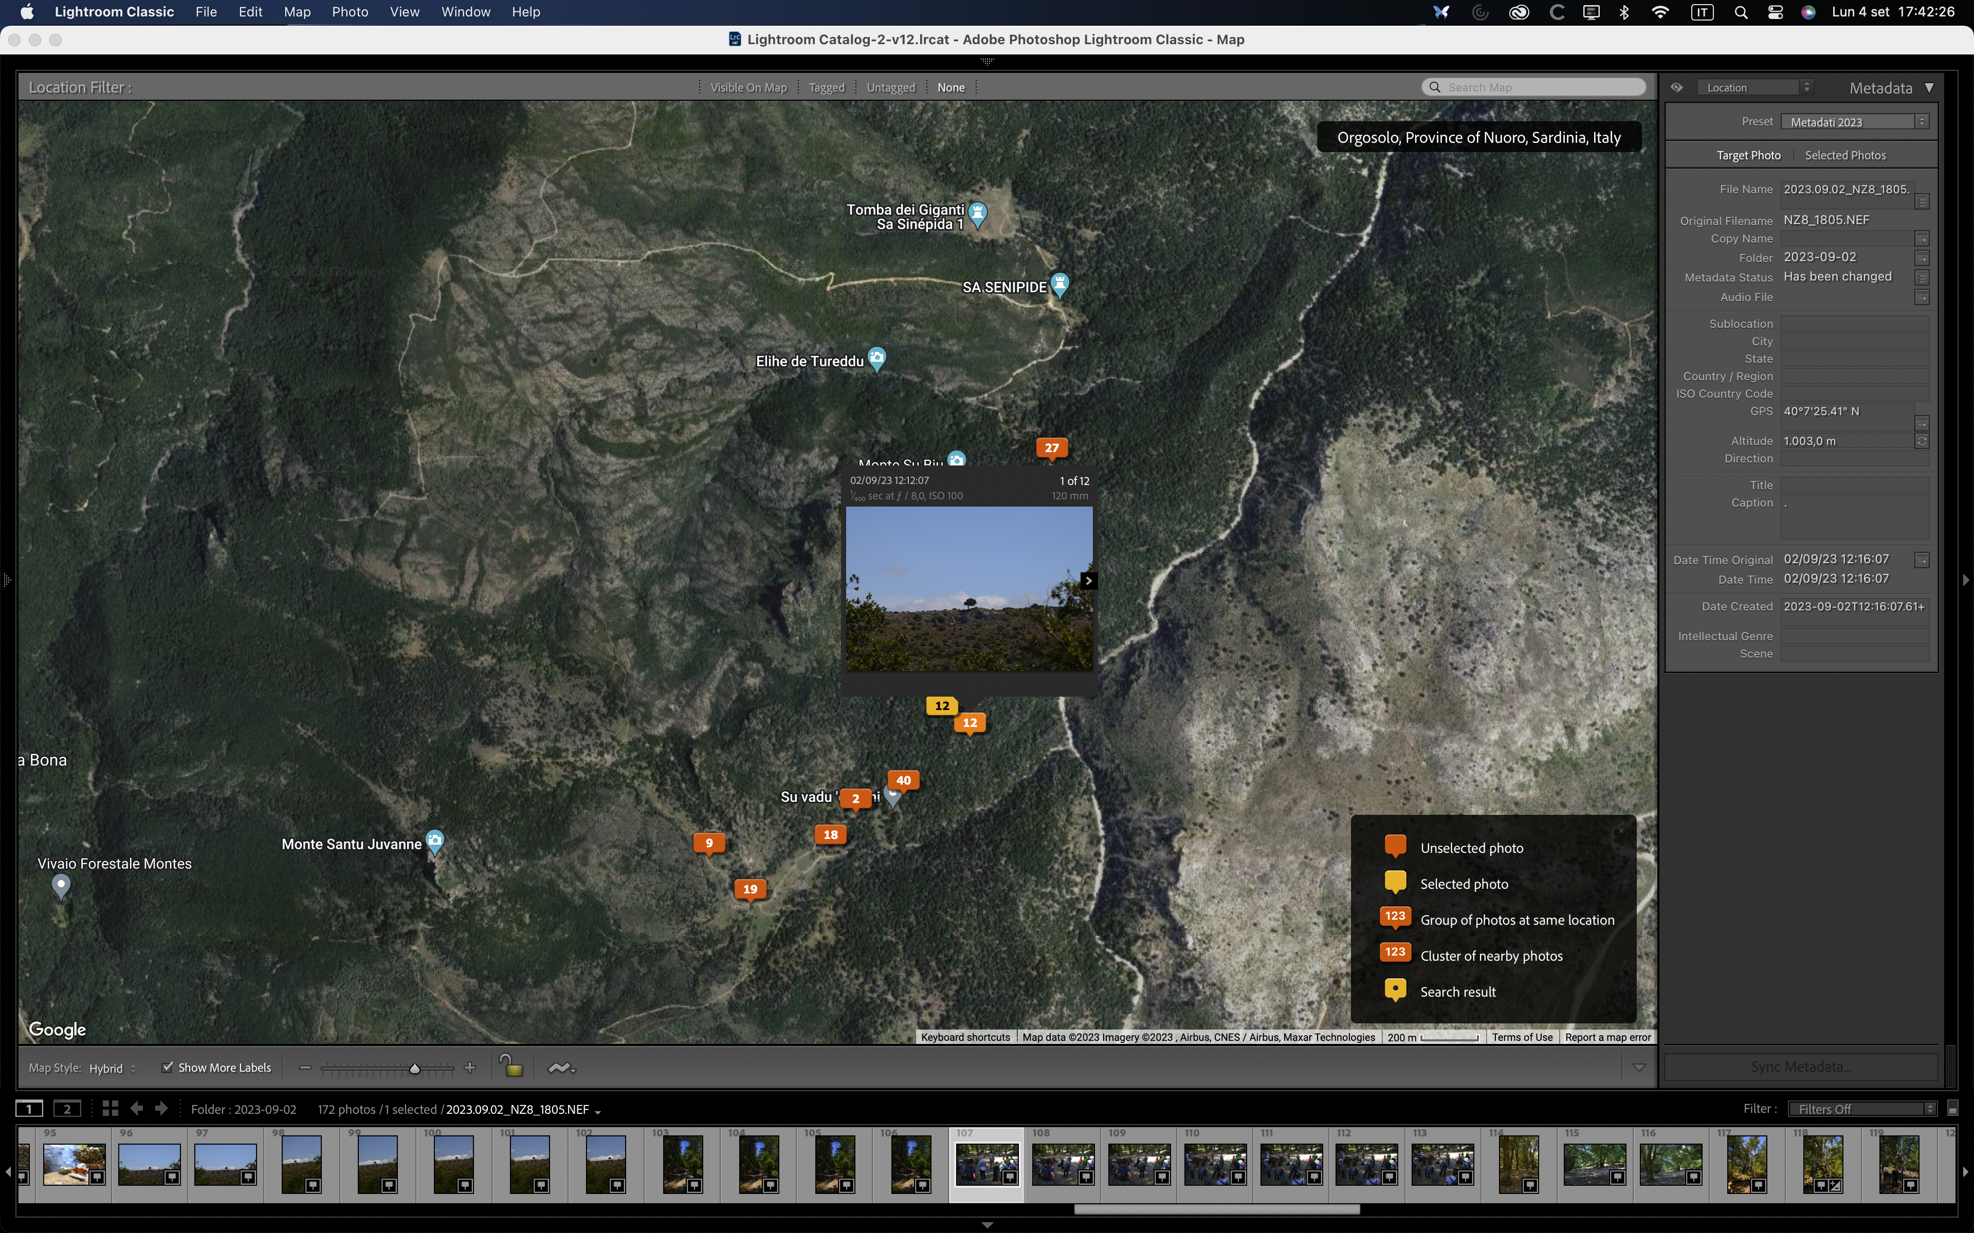Click the Keyboard shortcuts map link
Viewport: 1974px width, 1233px height.
(965, 1037)
